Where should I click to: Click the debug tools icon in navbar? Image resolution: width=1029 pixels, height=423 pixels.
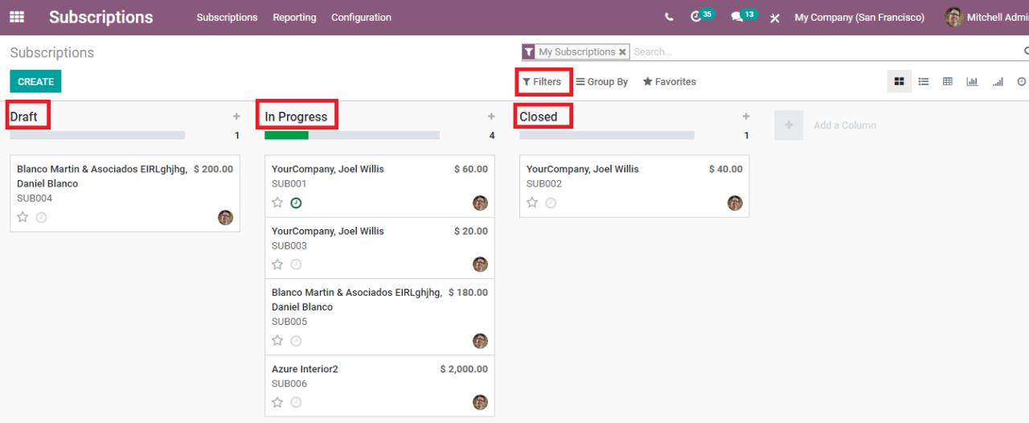(775, 18)
